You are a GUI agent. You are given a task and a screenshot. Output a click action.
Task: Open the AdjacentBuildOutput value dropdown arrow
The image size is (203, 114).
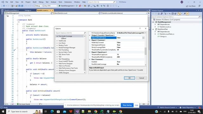[143, 38]
